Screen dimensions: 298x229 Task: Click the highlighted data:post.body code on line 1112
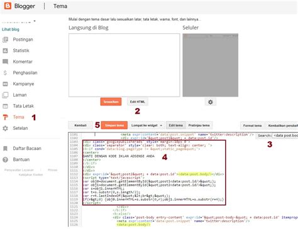(195, 174)
